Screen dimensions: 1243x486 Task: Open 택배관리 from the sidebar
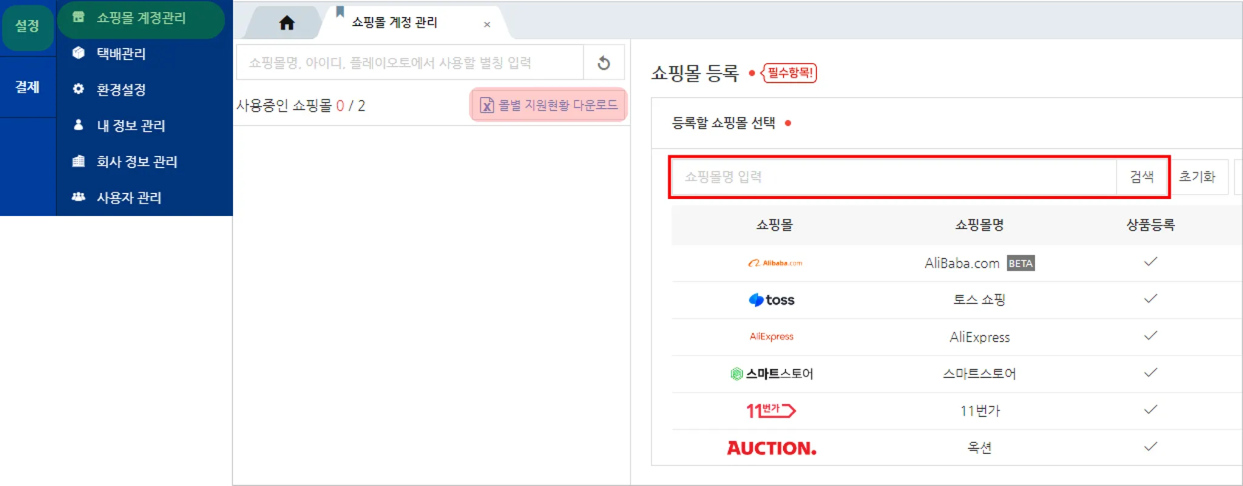(121, 53)
